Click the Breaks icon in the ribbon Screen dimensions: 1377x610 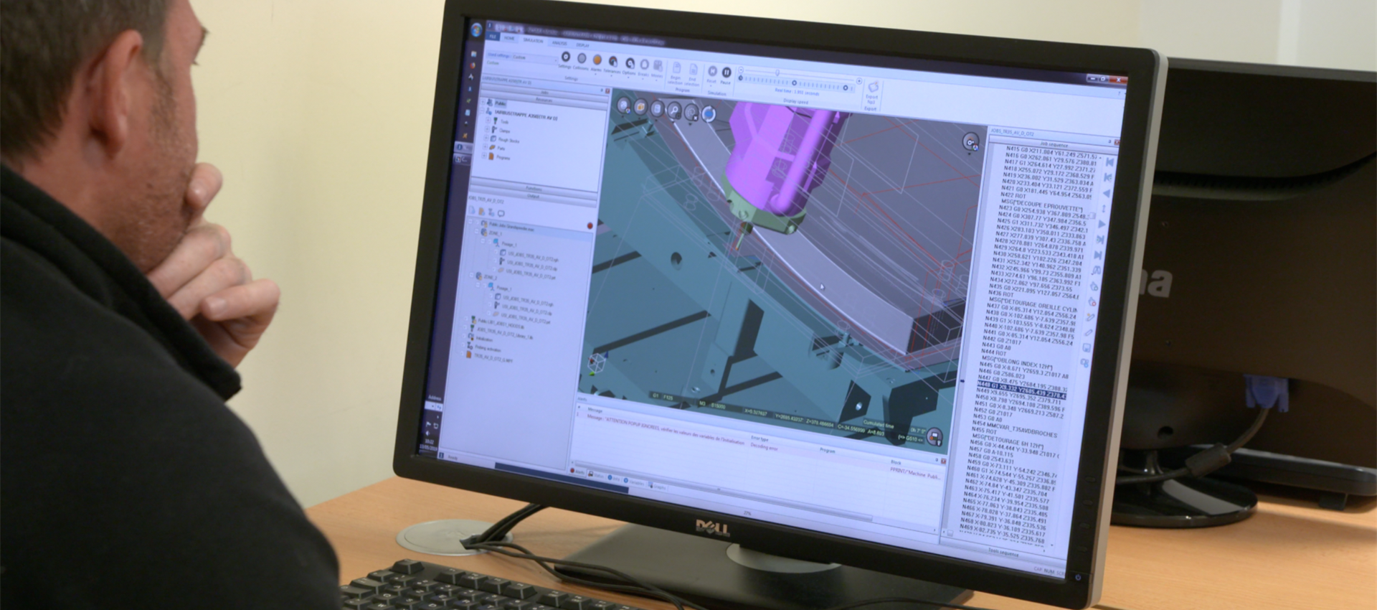[644, 65]
